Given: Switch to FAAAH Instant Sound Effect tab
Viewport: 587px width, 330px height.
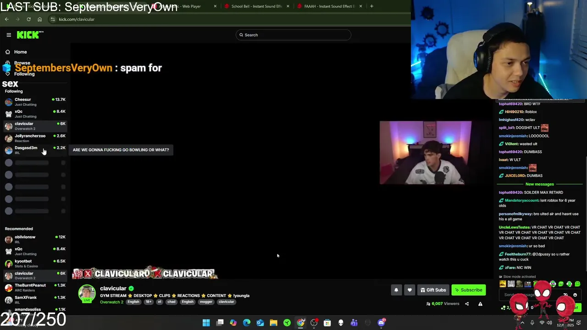Looking at the screenshot, I should [x=329, y=6].
